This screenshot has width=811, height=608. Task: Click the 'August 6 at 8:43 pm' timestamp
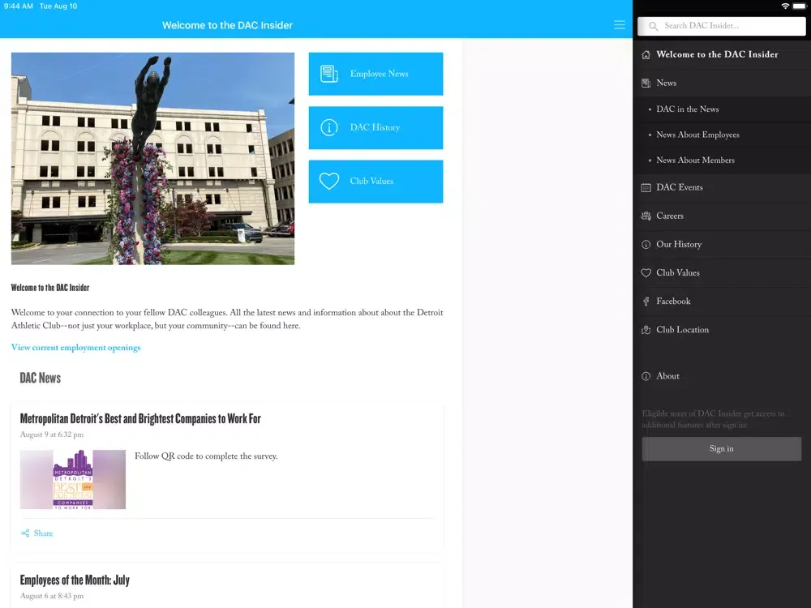(x=52, y=596)
